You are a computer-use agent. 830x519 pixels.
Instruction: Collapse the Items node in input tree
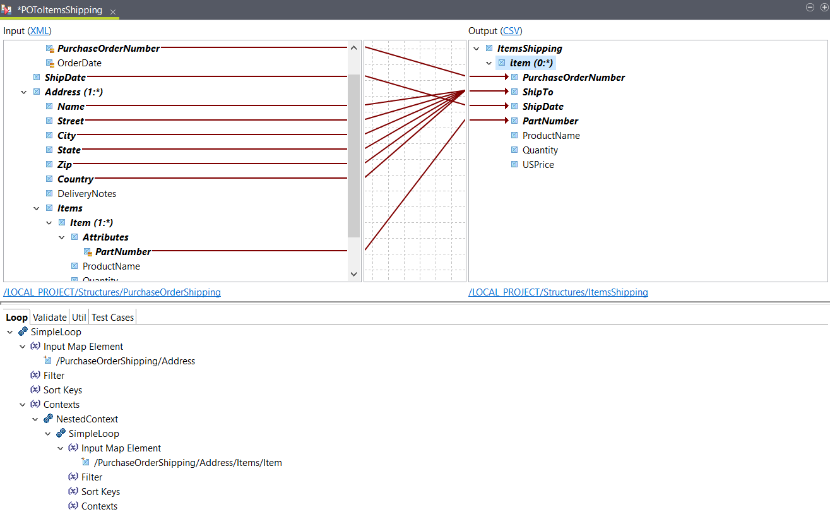(x=36, y=208)
